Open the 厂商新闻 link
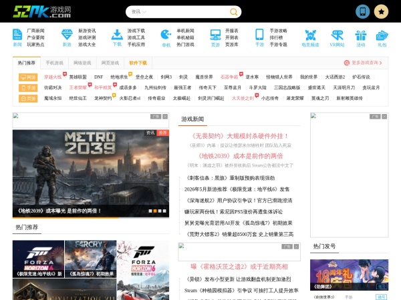The height and width of the screenshot is (300, 401). click(35, 31)
